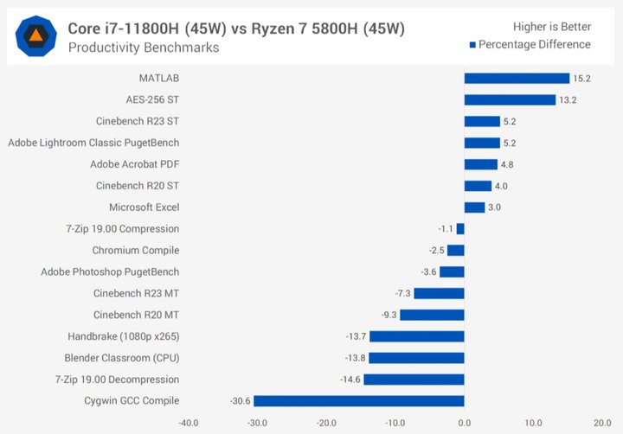623x434 pixels.
Task: Click the Handbrake bar in the chart
Action: pos(417,336)
